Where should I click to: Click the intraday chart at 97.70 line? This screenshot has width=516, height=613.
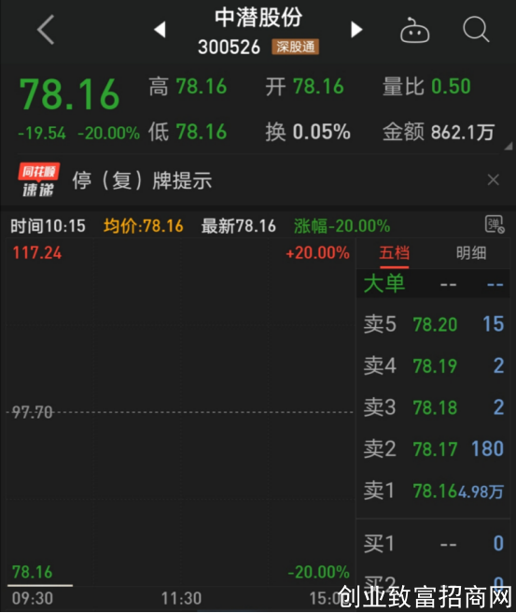click(x=179, y=412)
